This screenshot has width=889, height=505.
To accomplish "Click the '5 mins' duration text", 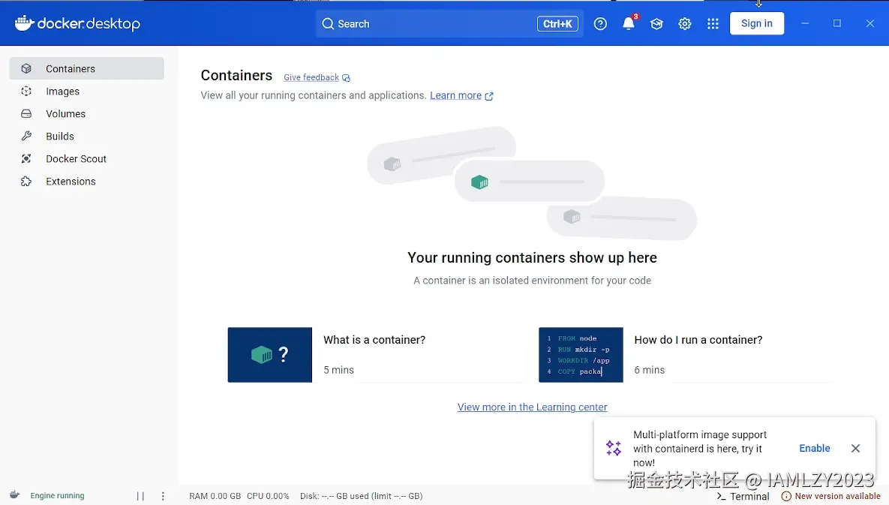I will click(338, 370).
